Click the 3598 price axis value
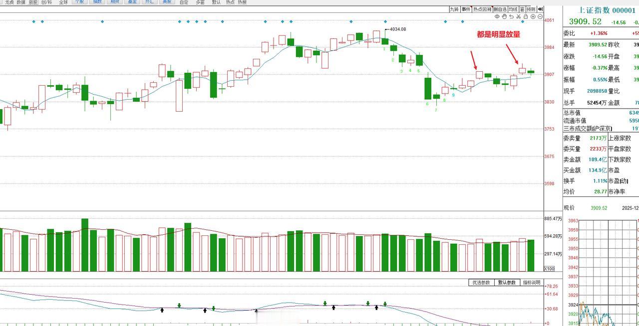 tap(549, 183)
